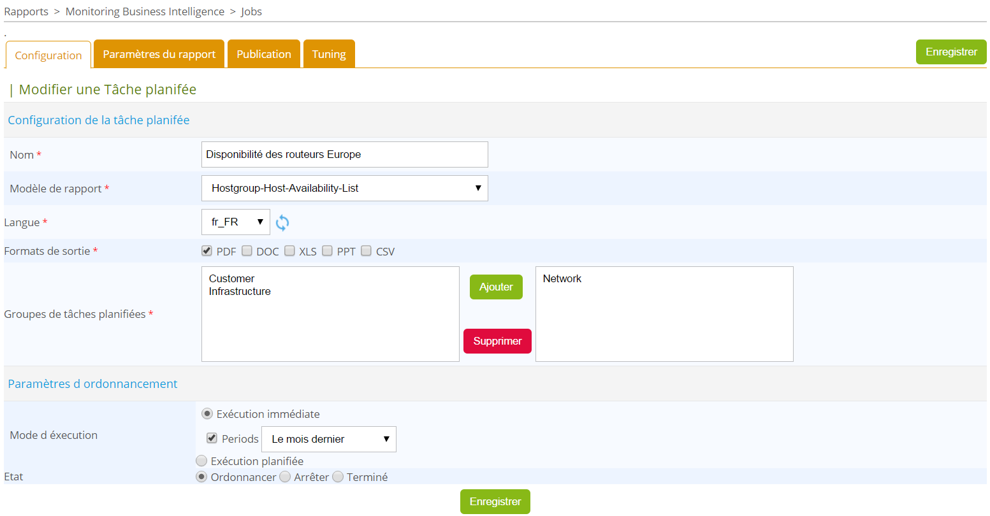Switch to Paramètres du rapport tab
Screen dimensions: 990x516
pyautogui.click(x=159, y=54)
